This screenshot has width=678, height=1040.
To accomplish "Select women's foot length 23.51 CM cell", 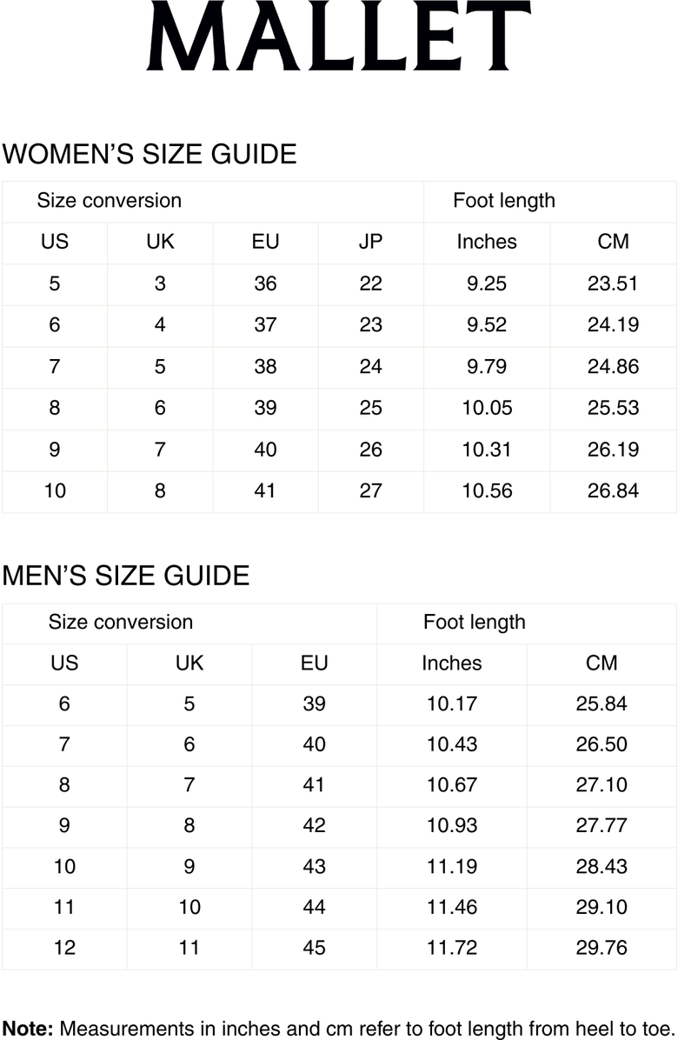I will click(613, 283).
